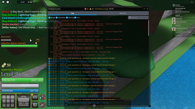Select the Log tab
Image resolution: width=195 pixels, height=109 pixels.
click(72, 13)
